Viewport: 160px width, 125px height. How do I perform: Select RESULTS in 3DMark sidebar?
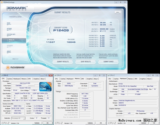coord(14,41)
